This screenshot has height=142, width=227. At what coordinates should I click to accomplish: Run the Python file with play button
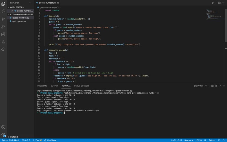pos(213,3)
